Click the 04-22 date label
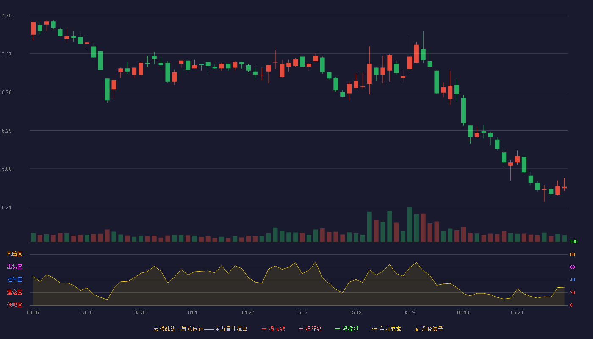593x339 pixels. point(248,312)
